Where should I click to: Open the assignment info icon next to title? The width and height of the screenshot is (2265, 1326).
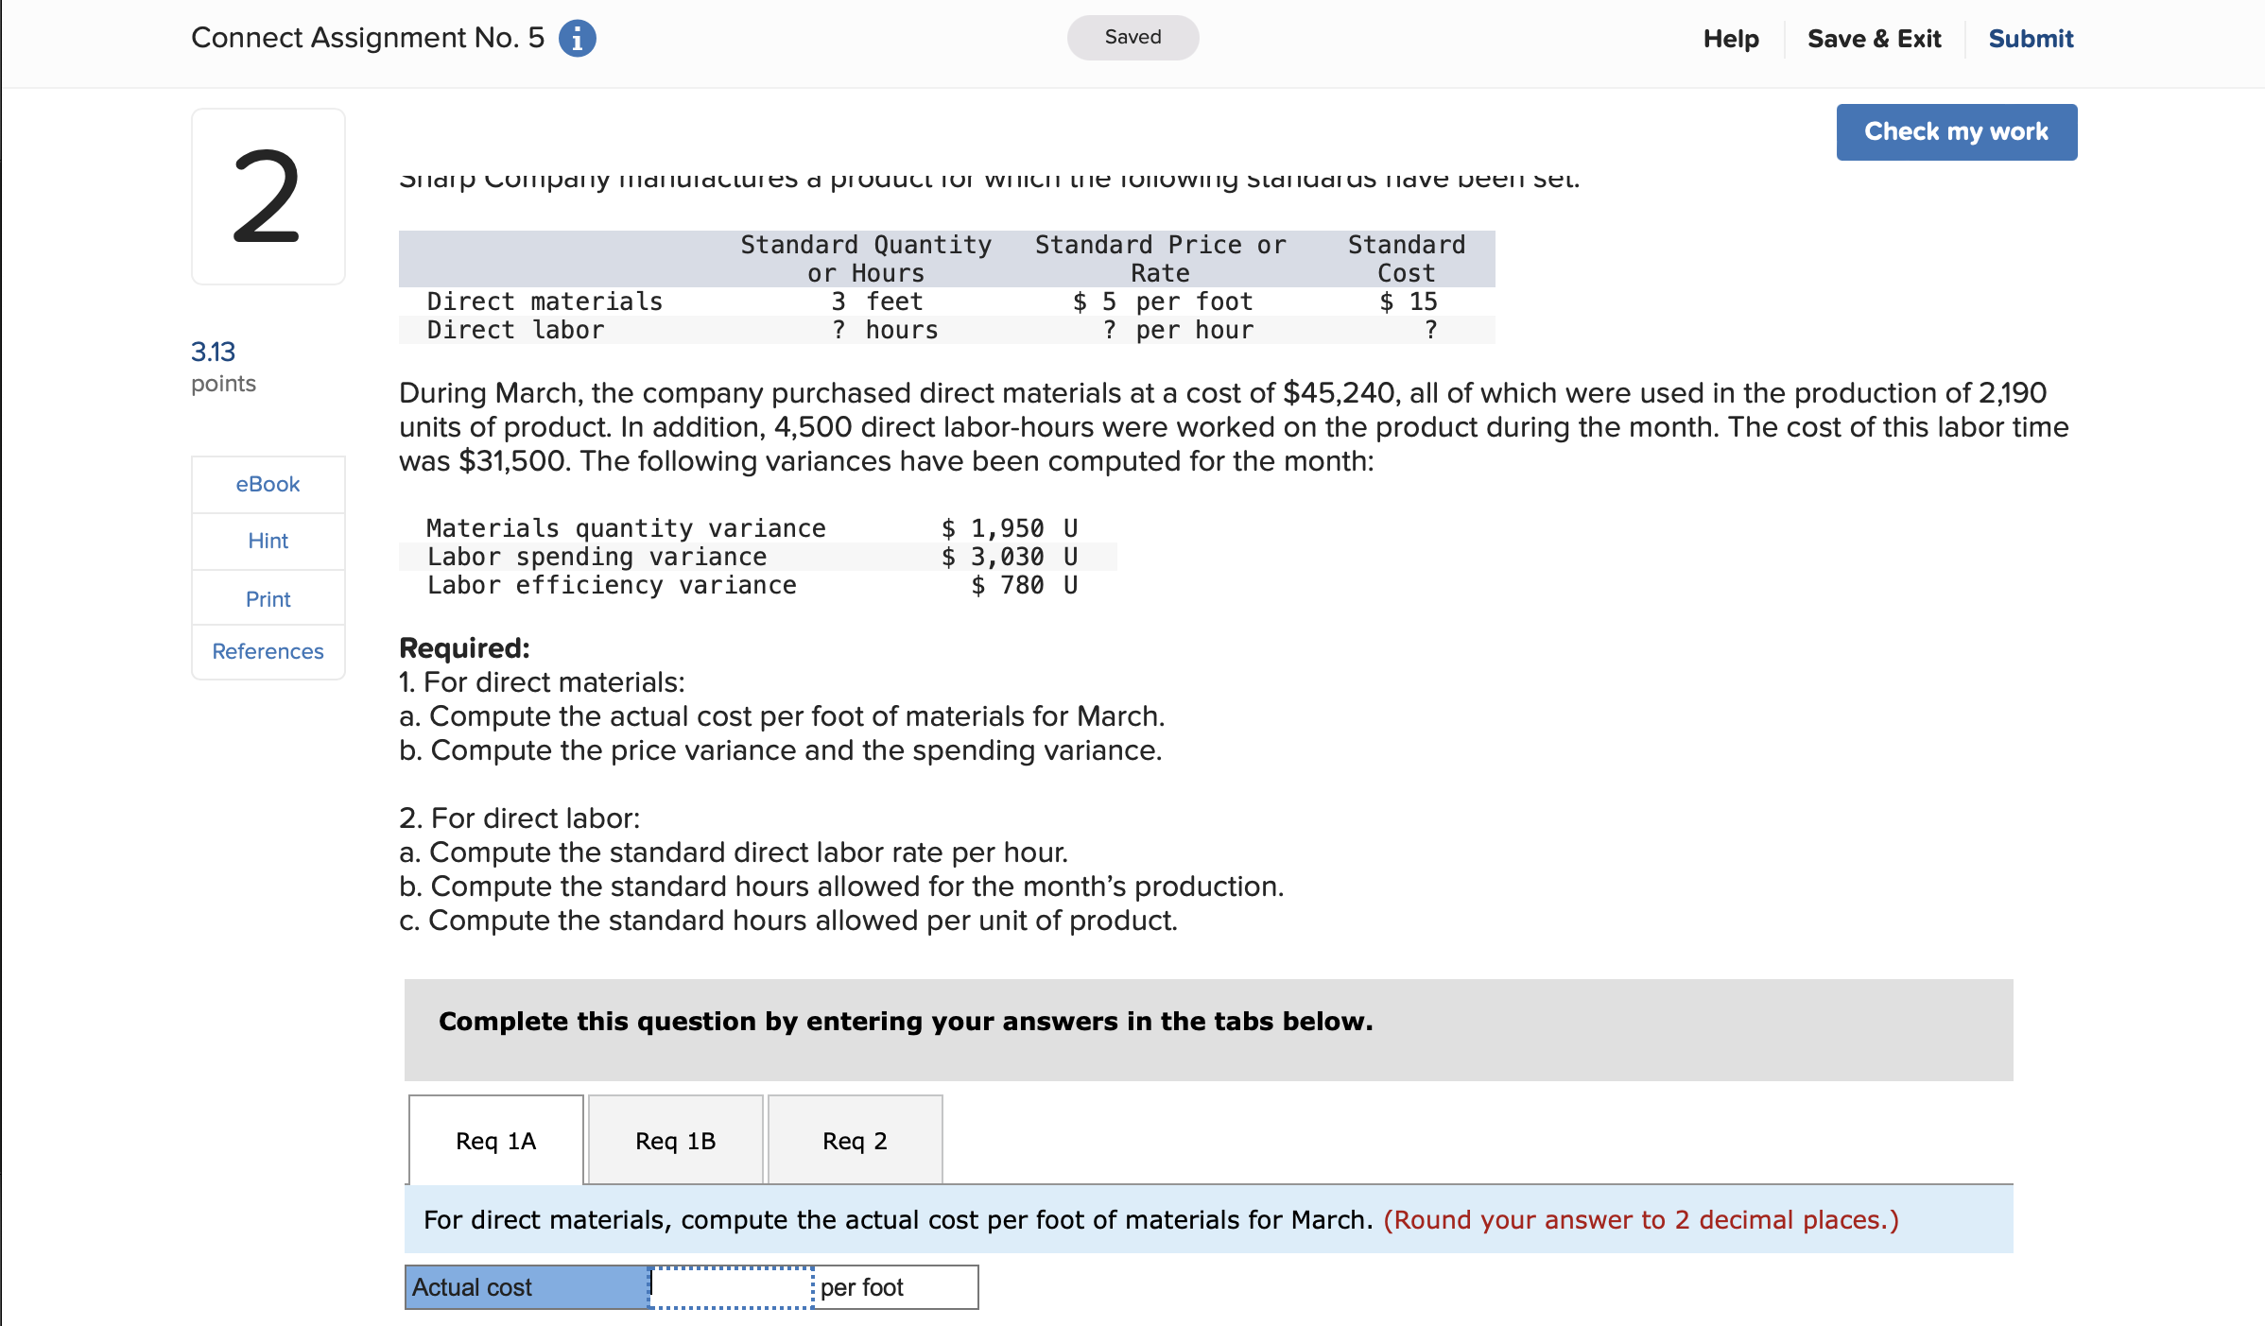(578, 38)
